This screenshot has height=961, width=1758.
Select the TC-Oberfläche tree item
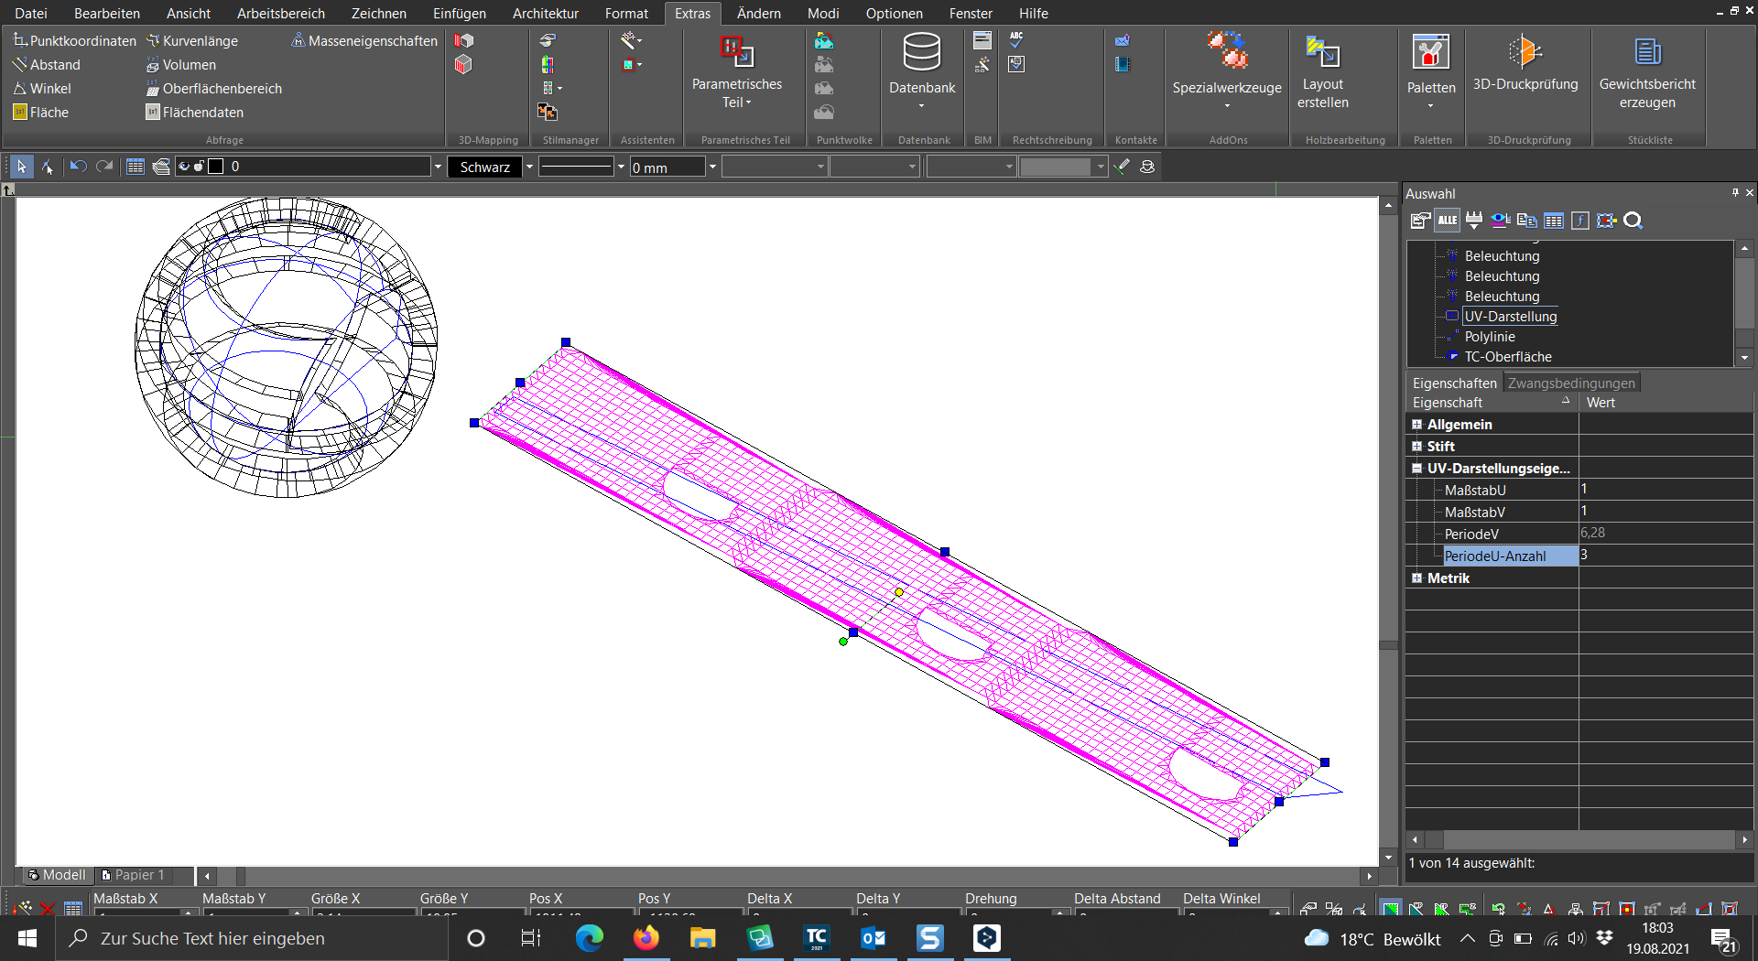[1508, 356]
